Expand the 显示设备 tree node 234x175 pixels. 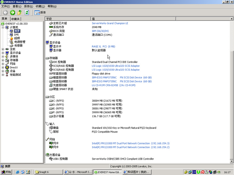click(x=3, y=53)
